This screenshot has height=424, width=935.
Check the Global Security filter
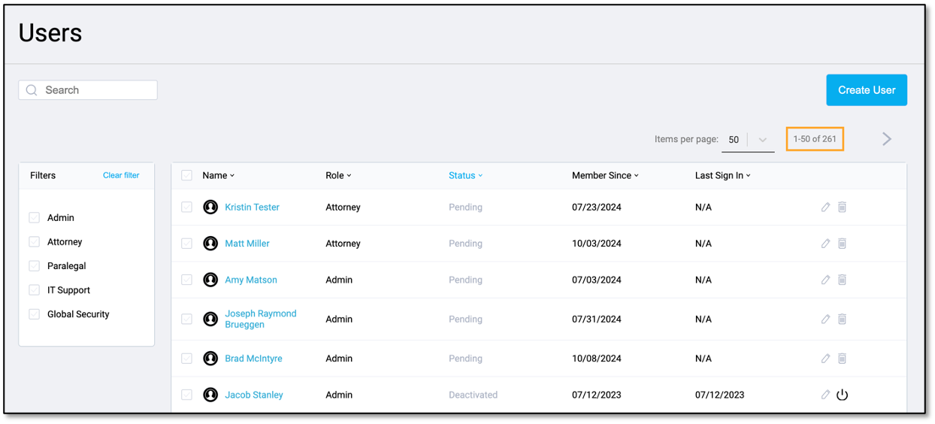pyautogui.click(x=35, y=314)
